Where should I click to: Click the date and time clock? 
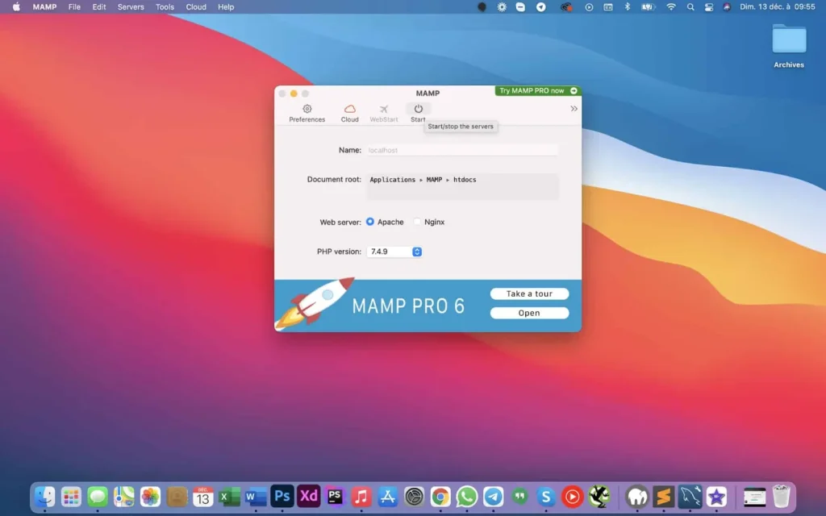(x=777, y=6)
